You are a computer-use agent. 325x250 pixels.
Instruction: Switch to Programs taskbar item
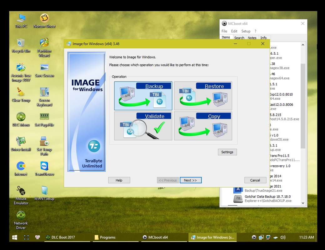coord(115,237)
